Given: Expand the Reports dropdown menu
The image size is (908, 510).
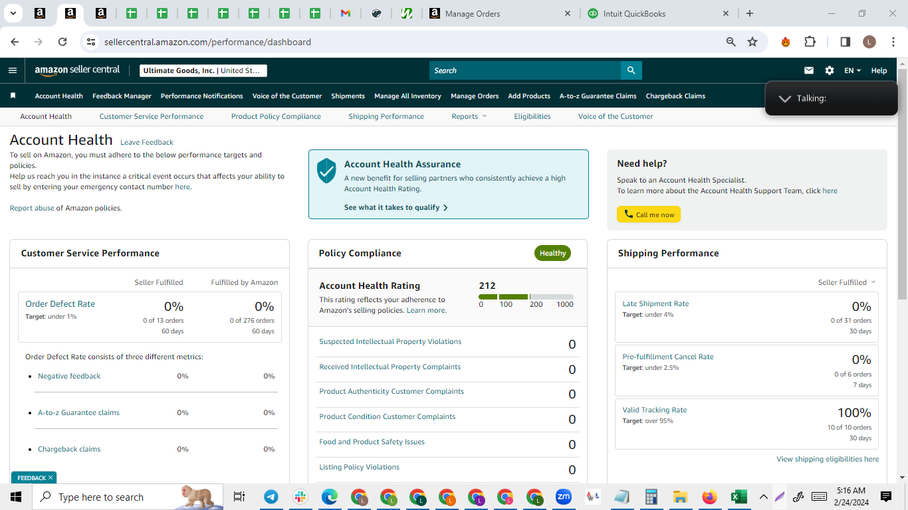Looking at the screenshot, I should coord(469,116).
